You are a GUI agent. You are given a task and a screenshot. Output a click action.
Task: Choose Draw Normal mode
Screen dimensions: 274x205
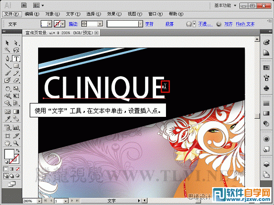point(6,176)
